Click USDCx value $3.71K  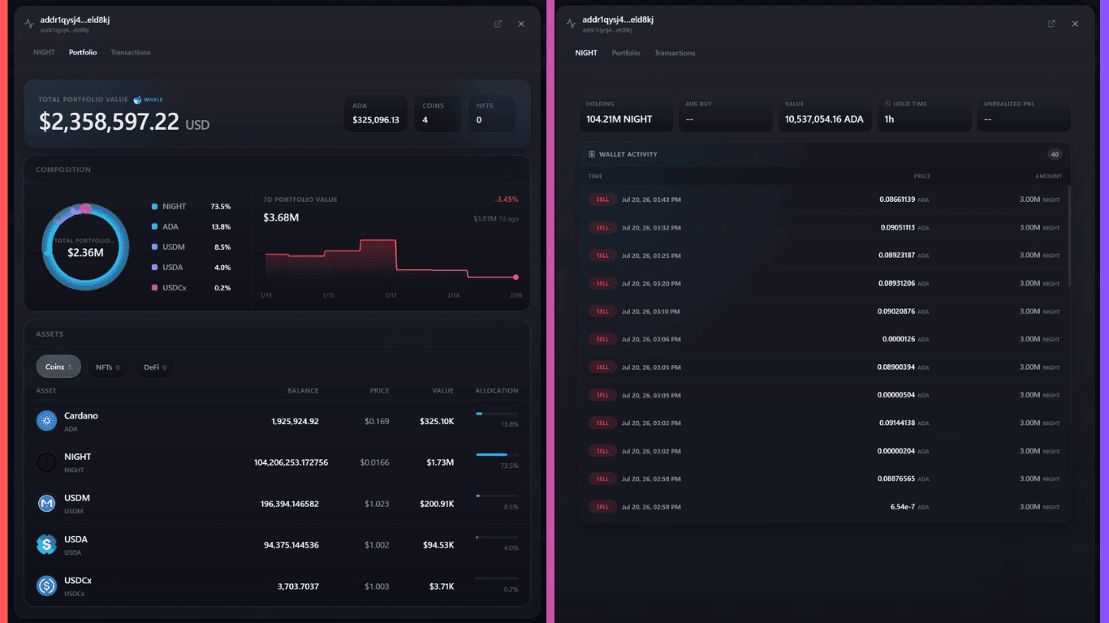441,586
